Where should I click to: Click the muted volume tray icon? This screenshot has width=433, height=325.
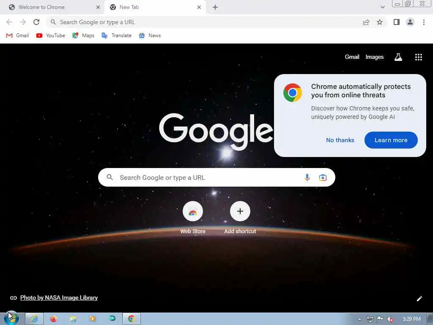(x=390, y=319)
